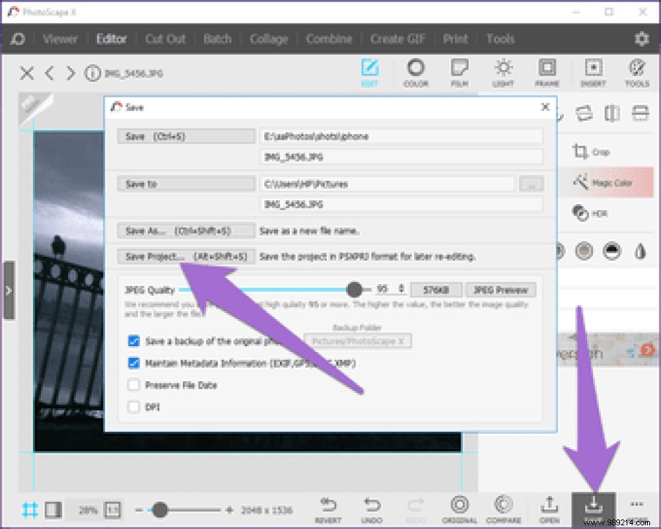
Task: Open the Save to folder browser
Action: point(532,184)
